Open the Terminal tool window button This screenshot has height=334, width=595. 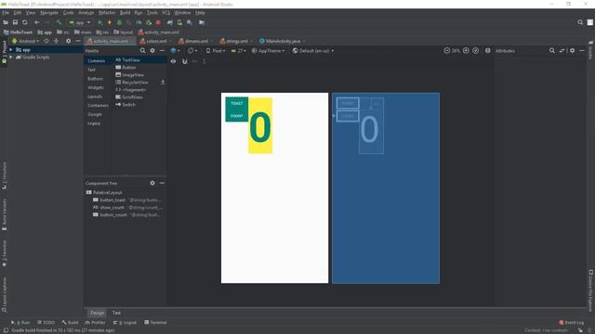click(x=155, y=323)
